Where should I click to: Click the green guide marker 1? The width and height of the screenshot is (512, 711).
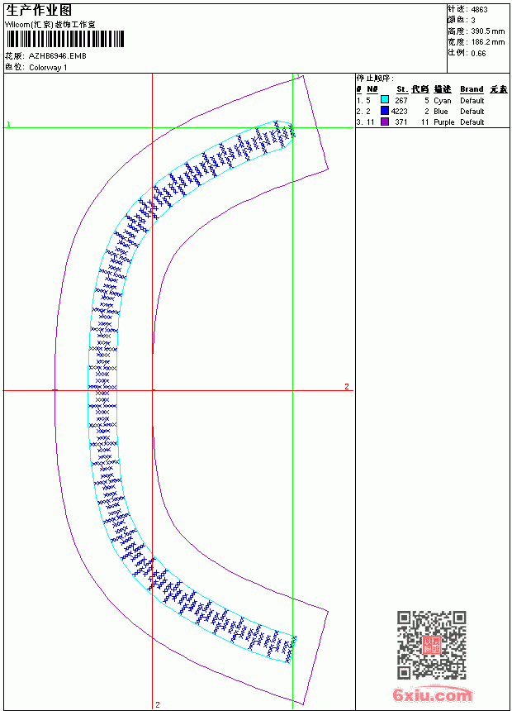(x=8, y=124)
